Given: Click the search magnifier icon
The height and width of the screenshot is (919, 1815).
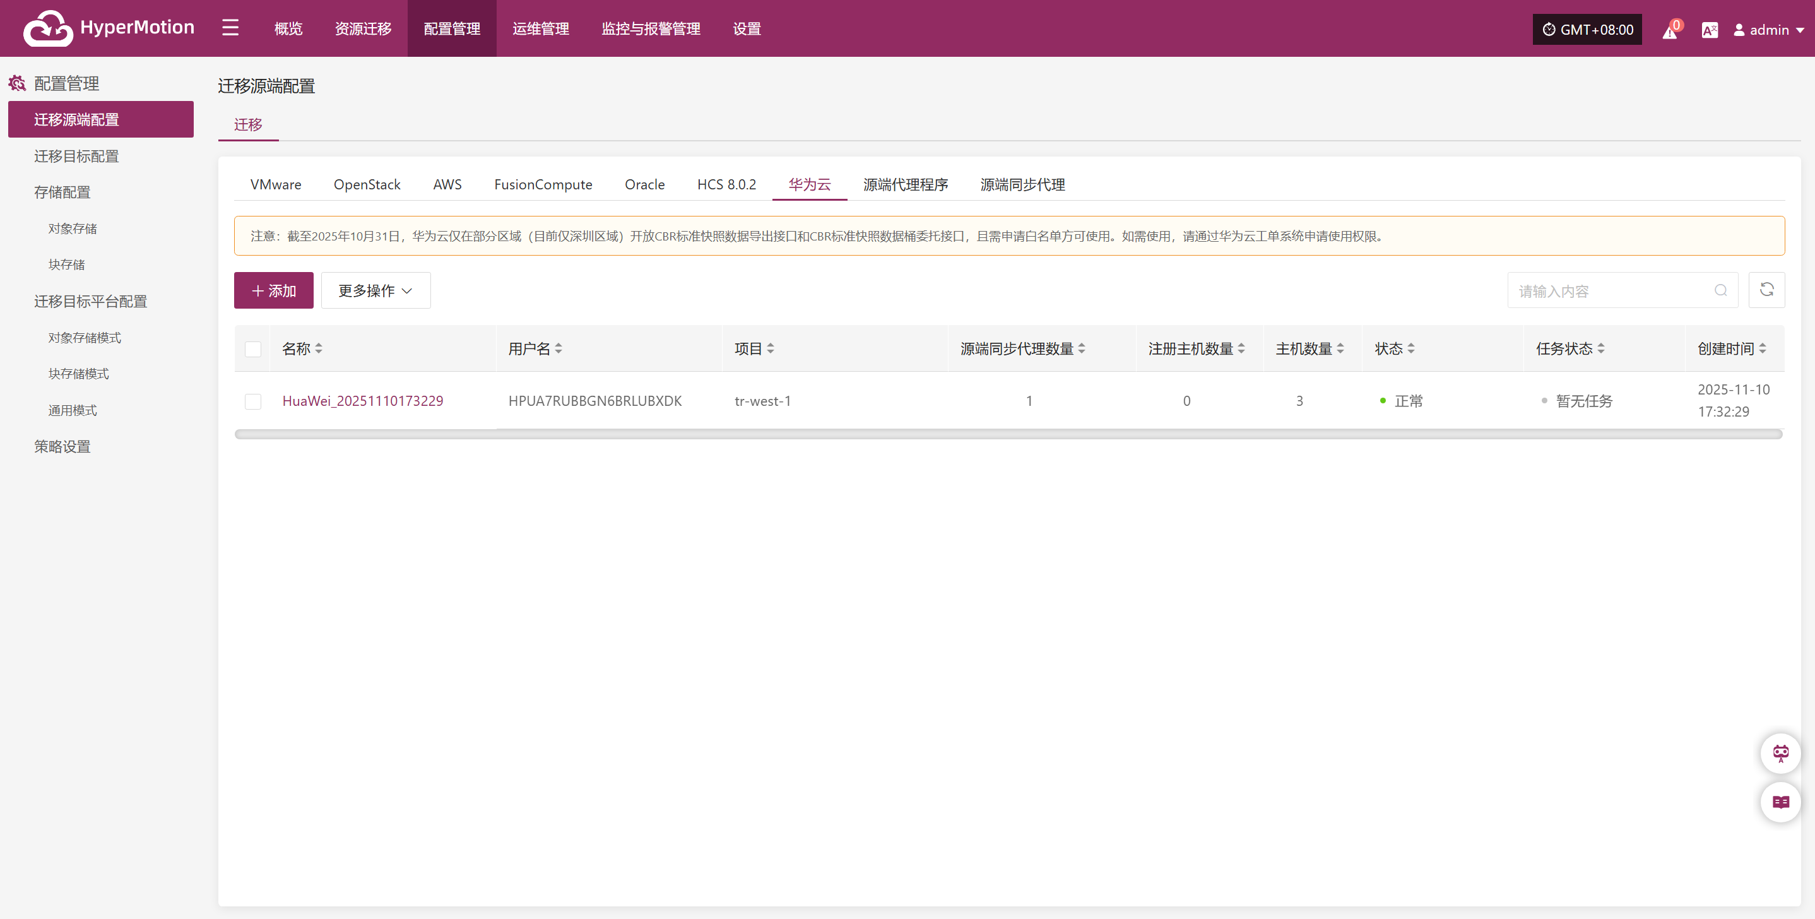Looking at the screenshot, I should pos(1720,290).
